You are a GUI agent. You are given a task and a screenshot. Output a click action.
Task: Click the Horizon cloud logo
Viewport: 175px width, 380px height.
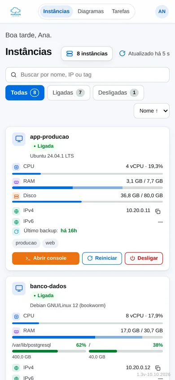coord(15,11)
